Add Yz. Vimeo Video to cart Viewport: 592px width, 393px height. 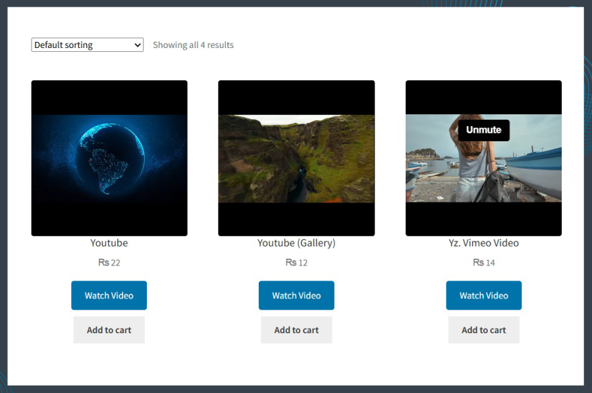coord(483,329)
